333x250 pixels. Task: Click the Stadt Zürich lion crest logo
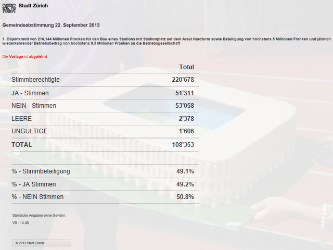[x=9, y=8]
